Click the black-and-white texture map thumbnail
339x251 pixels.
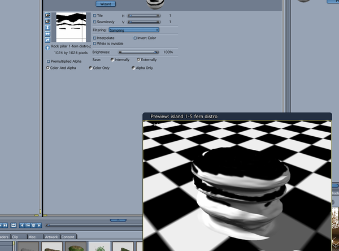(x=71, y=27)
